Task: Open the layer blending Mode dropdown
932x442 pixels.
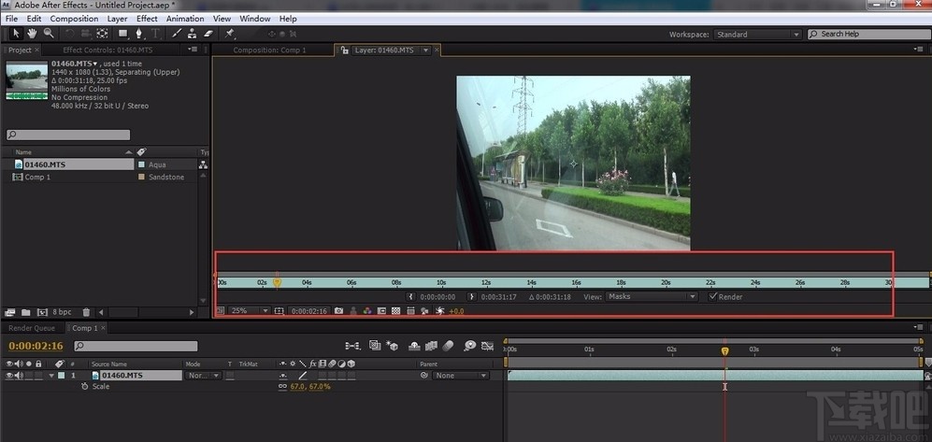Action: tap(203, 376)
